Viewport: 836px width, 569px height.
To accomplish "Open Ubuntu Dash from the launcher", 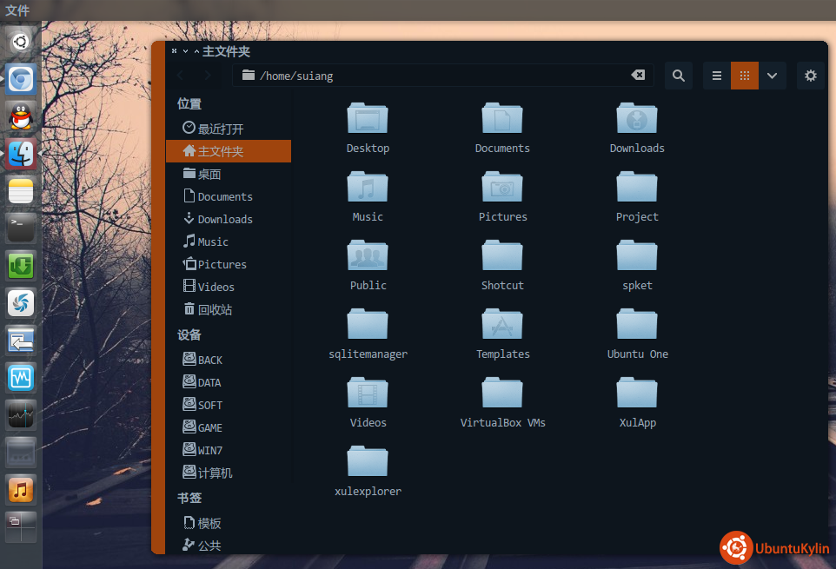I will tap(21, 41).
